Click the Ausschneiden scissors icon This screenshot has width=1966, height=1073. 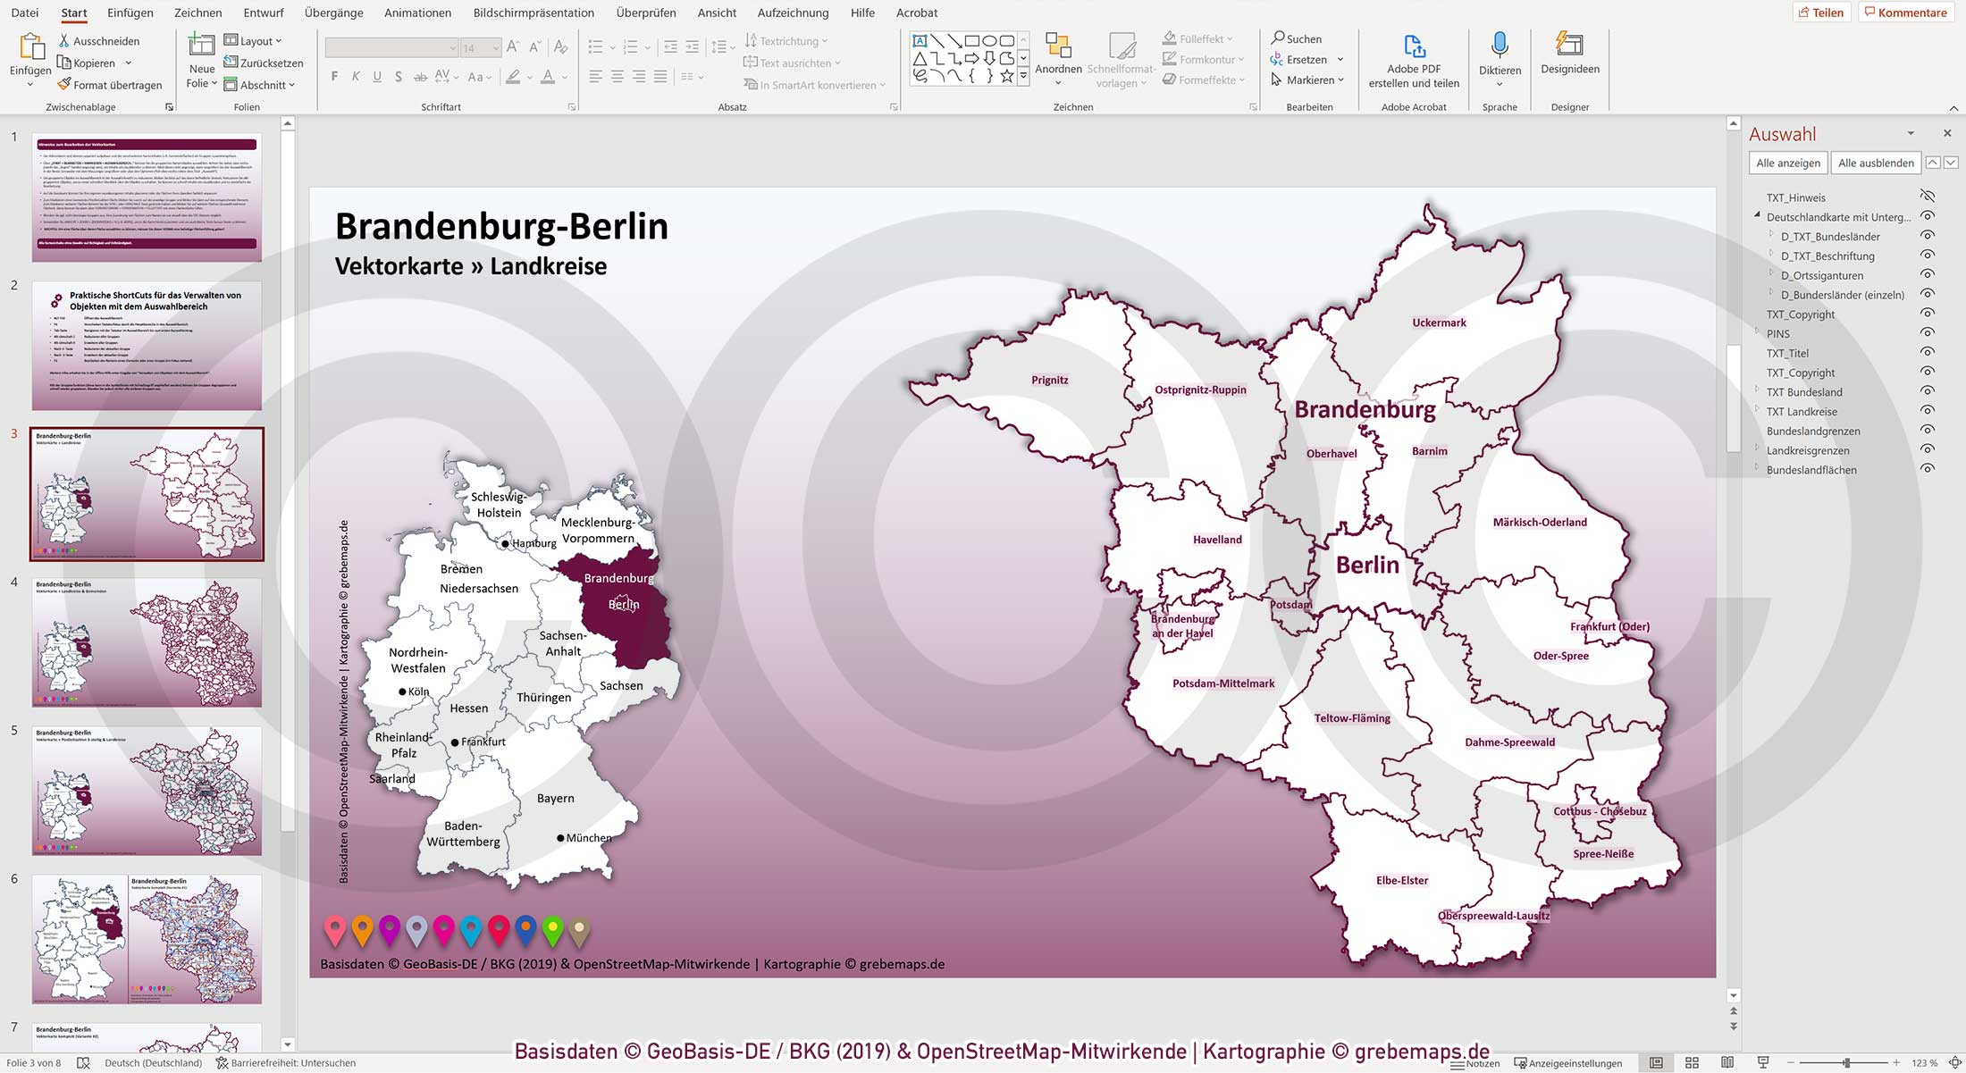[x=63, y=40]
